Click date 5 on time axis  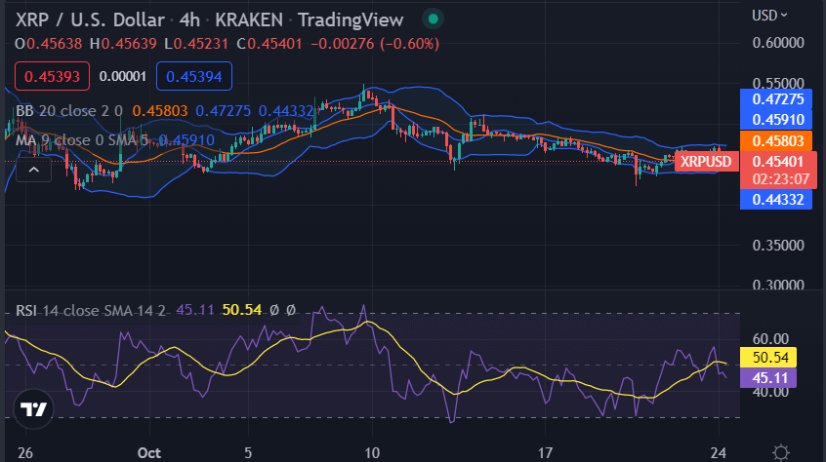tap(248, 453)
